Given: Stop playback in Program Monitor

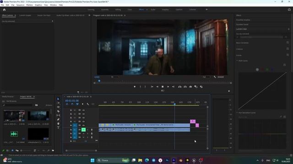Looking at the screenshot, I should [x=163, y=87].
